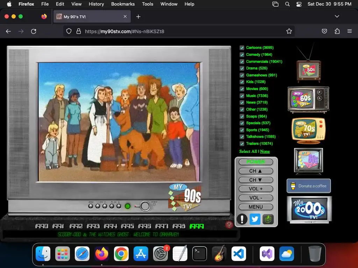Open a new tab with plus button
The image size is (358, 268).
[x=138, y=17]
